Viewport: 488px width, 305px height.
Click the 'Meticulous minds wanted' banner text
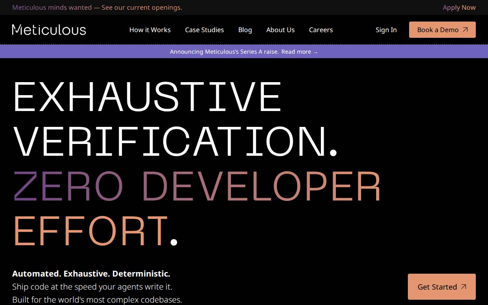coord(52,7)
